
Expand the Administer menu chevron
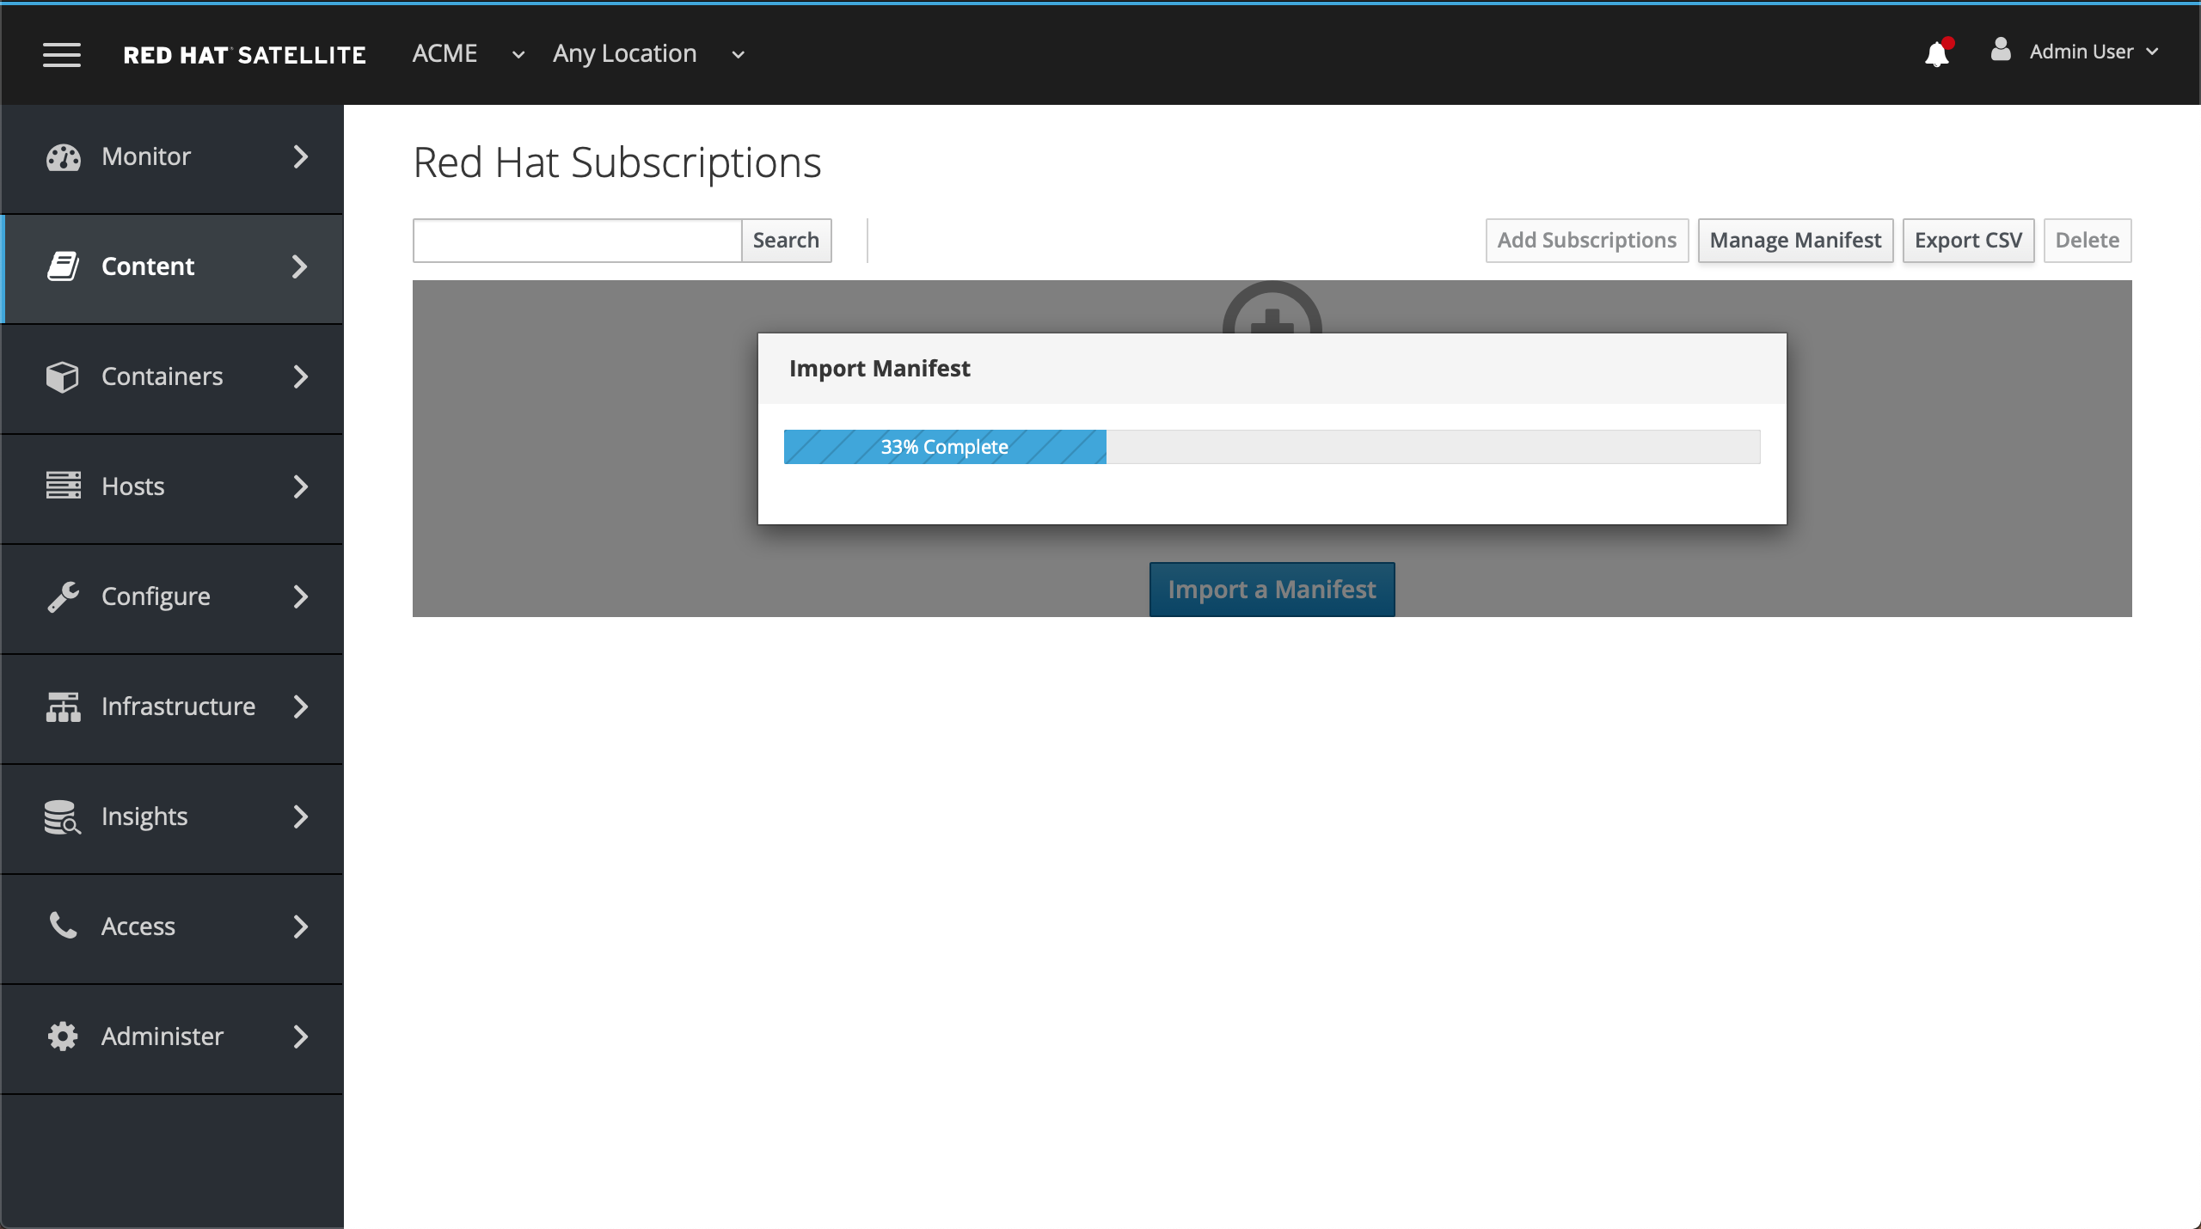[x=300, y=1036]
